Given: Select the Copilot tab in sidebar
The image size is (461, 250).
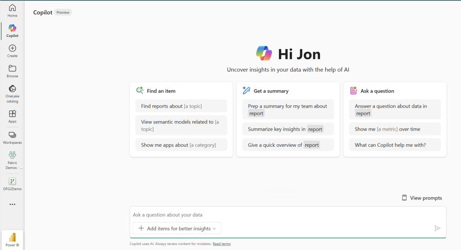Looking at the screenshot, I should tap(12, 30).
